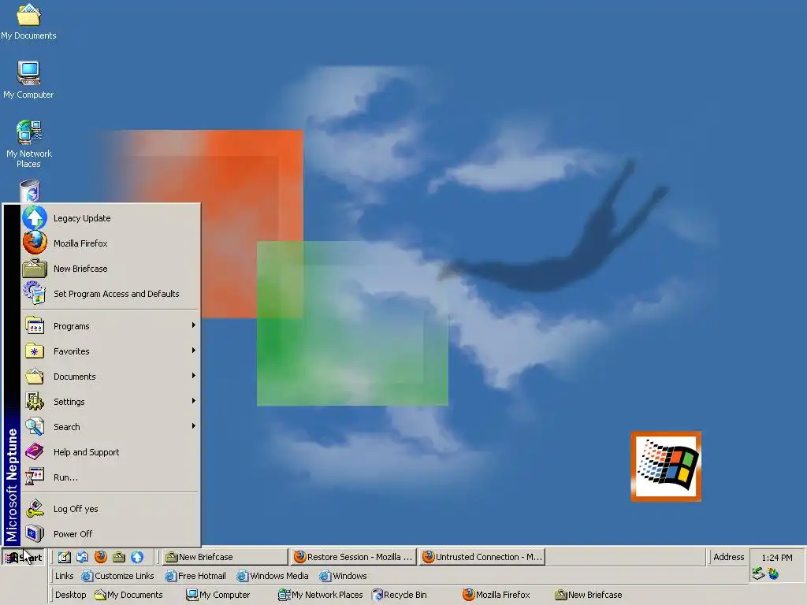Switch to New Briefcase taskbar window

(225, 557)
